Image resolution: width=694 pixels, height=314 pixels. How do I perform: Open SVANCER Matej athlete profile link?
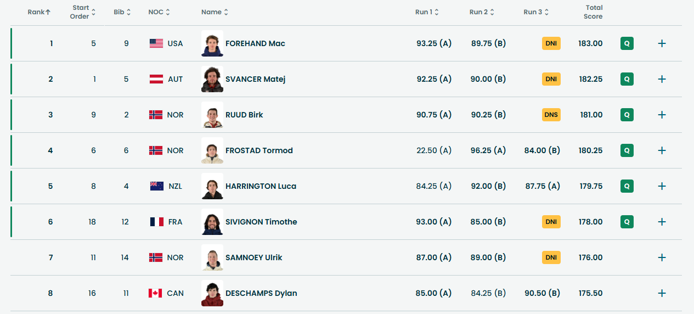(x=255, y=79)
